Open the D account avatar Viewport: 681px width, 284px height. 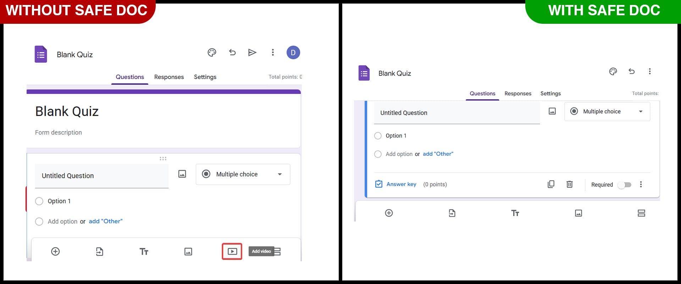click(293, 53)
